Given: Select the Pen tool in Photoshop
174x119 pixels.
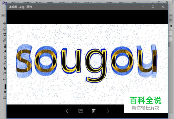Looking at the screenshot, I should coord(5,63).
